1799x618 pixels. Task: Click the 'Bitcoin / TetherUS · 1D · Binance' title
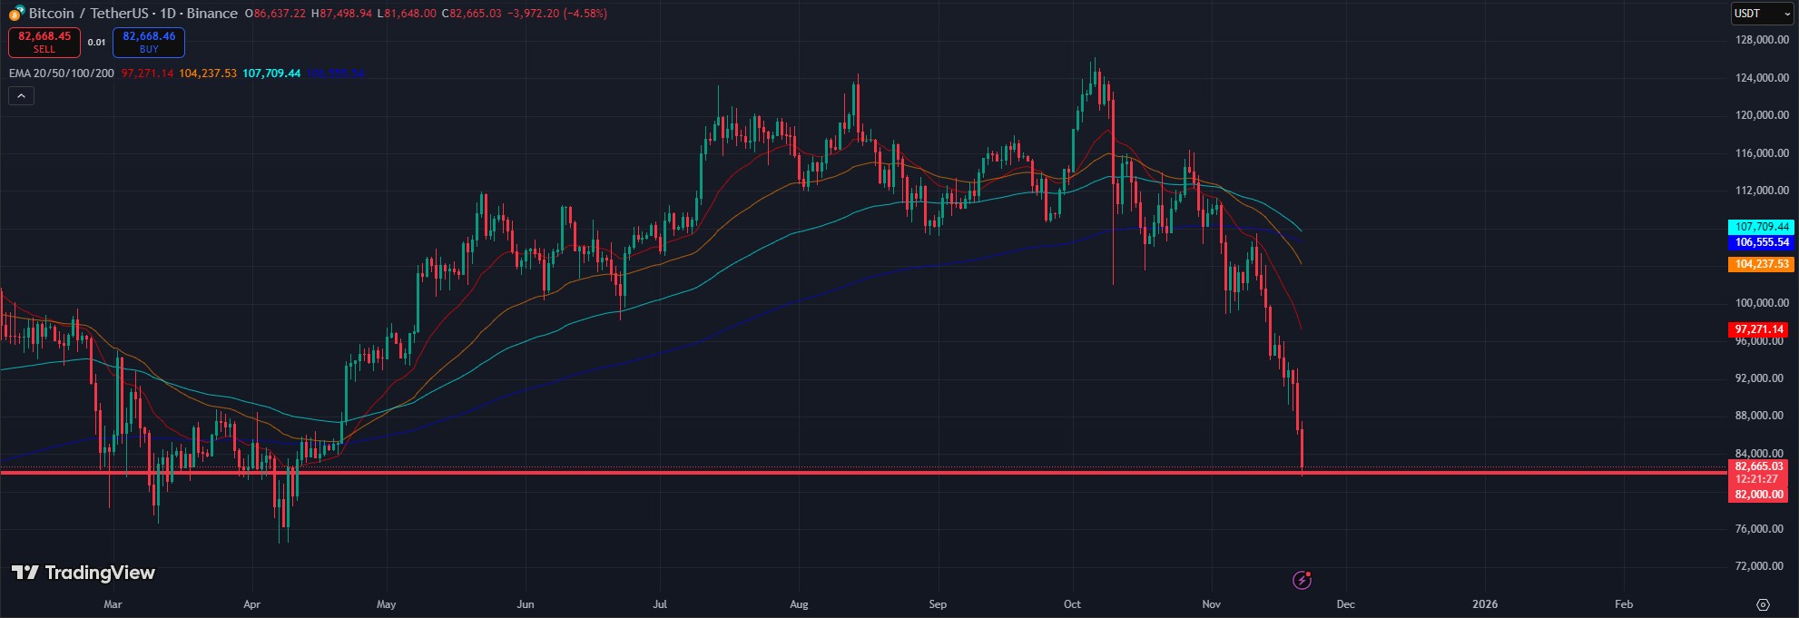[133, 14]
